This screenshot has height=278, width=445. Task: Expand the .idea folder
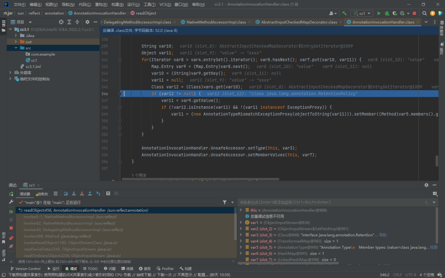[x=16, y=35]
